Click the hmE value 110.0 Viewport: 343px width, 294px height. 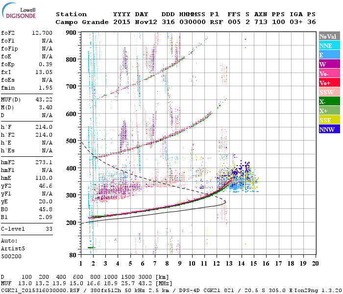pos(44,178)
